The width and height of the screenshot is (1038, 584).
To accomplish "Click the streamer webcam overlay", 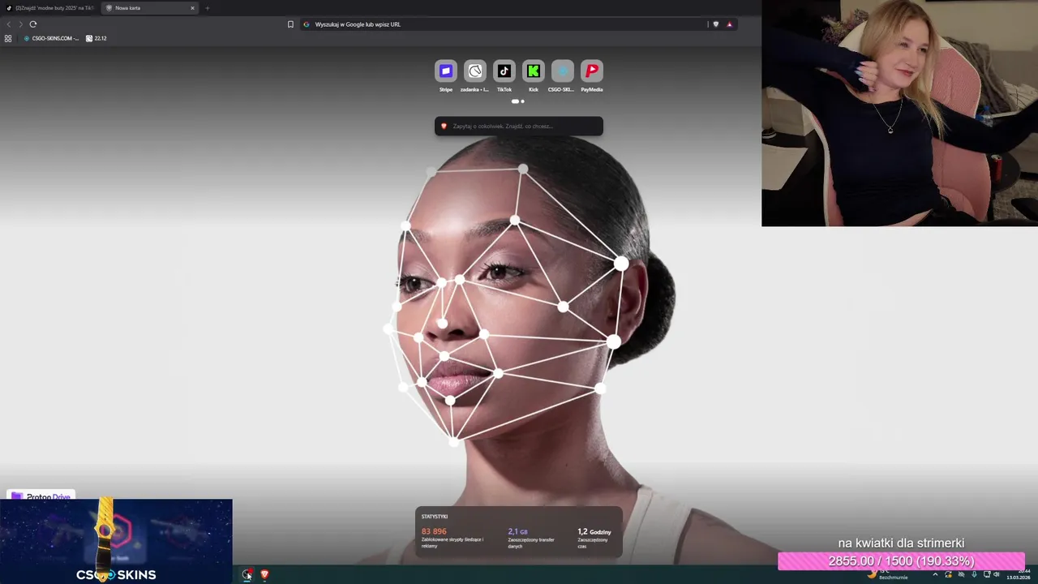I will click(x=899, y=113).
